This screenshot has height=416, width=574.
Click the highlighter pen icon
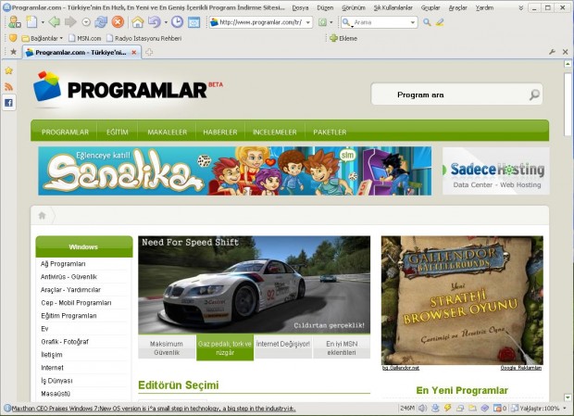coord(440,22)
